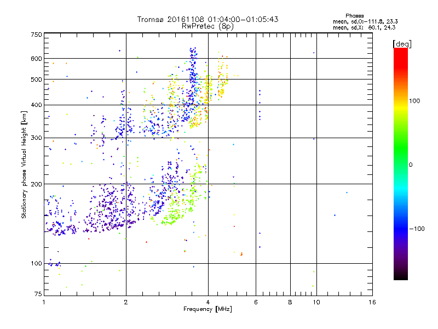Click the x-axis '8' frequency tick label

290,302
